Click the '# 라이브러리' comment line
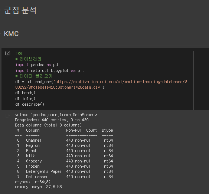This screenshot has width=209, height=194. tap(28, 59)
